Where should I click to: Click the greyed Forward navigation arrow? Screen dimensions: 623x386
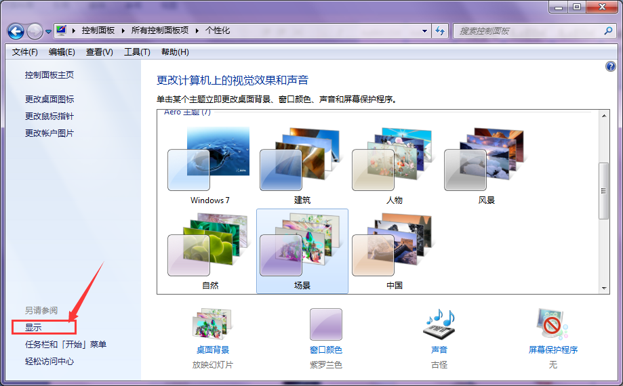click(35, 31)
